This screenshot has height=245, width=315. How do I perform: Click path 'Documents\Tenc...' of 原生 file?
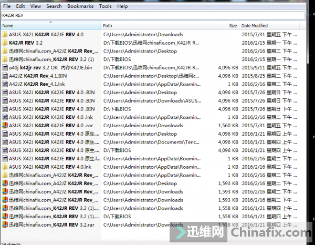pos(151,142)
